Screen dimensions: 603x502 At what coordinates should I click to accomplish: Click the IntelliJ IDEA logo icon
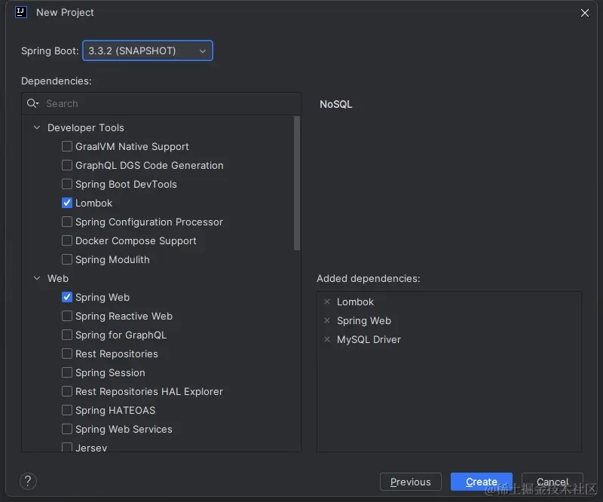tap(21, 13)
